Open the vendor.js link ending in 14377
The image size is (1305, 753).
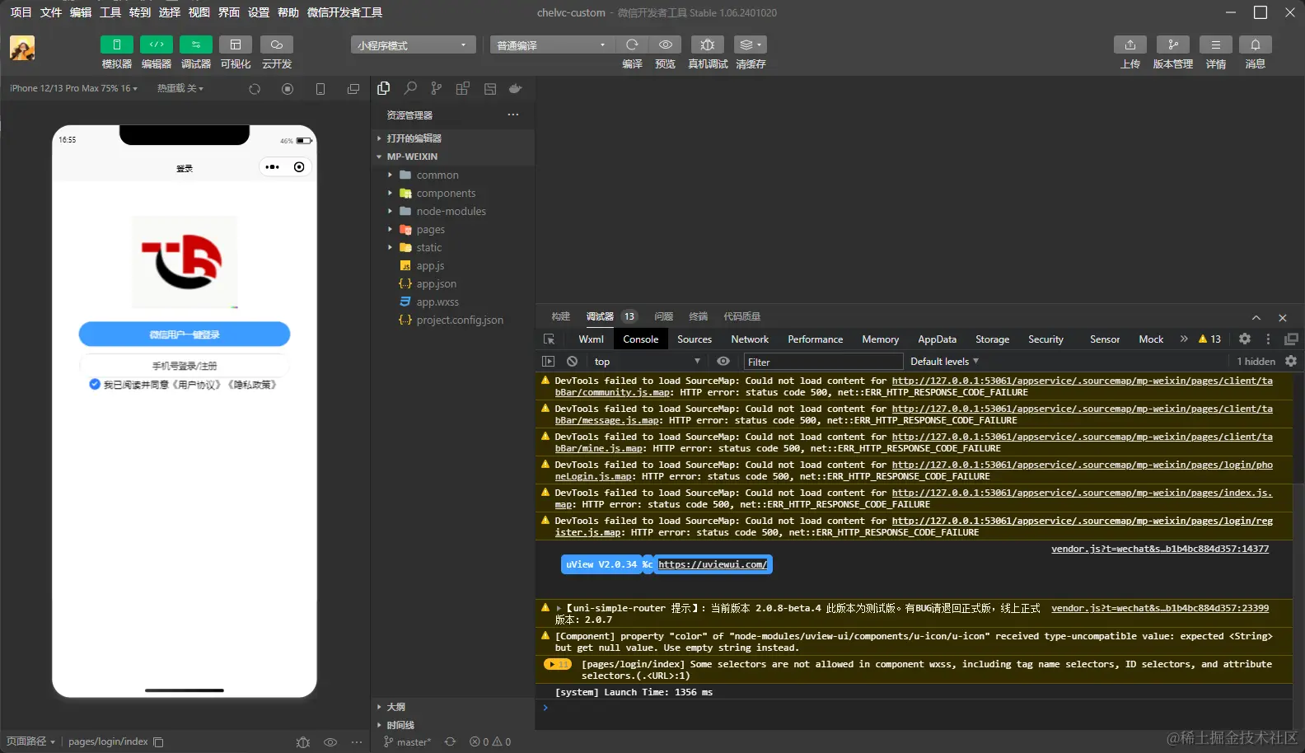click(1160, 549)
